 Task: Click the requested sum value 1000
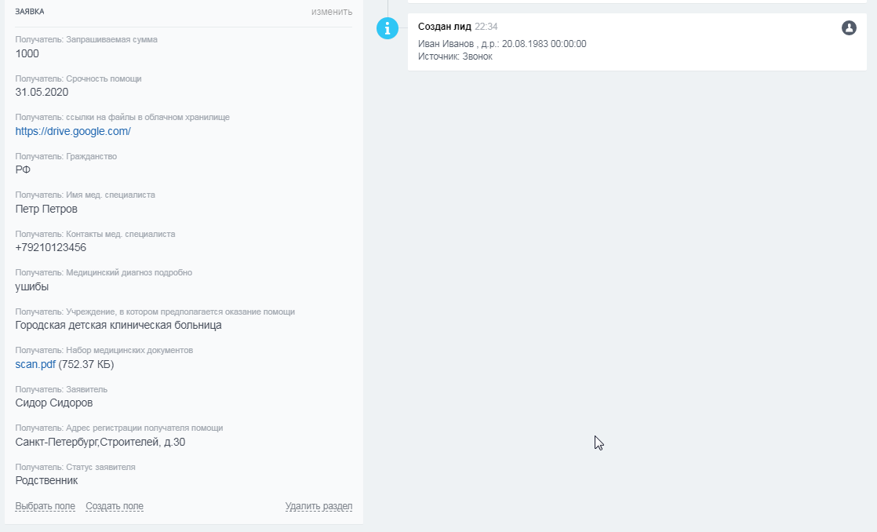[27, 53]
